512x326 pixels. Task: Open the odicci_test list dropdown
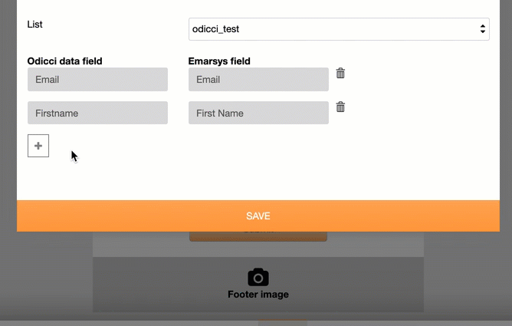click(x=337, y=29)
